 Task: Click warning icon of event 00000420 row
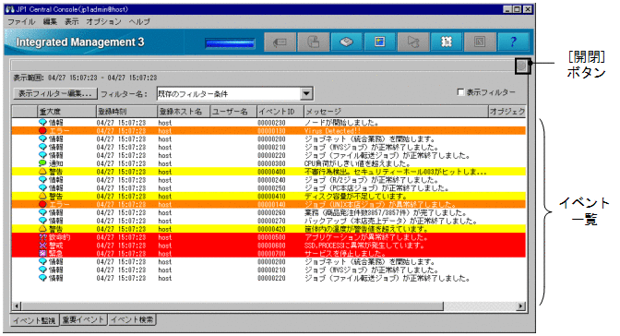(42, 229)
